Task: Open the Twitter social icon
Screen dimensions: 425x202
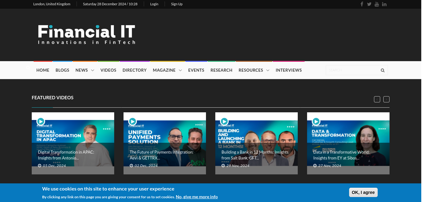Action: tap(369, 4)
